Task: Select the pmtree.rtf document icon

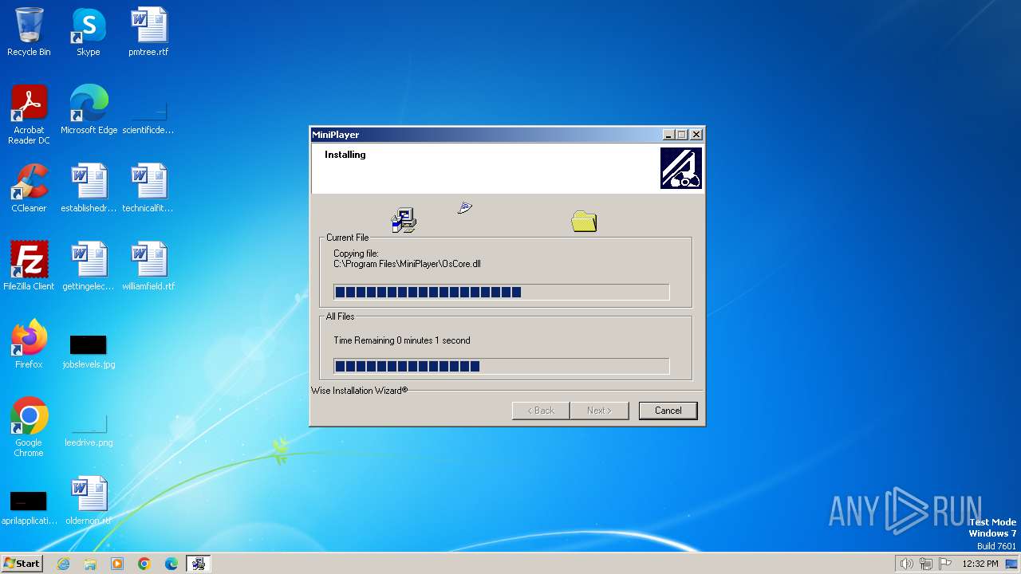Action: click(148, 32)
